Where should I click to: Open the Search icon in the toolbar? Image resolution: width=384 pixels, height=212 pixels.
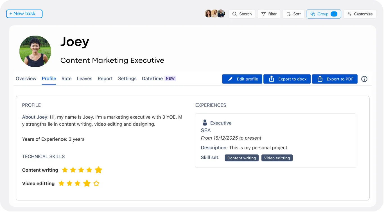point(234,14)
